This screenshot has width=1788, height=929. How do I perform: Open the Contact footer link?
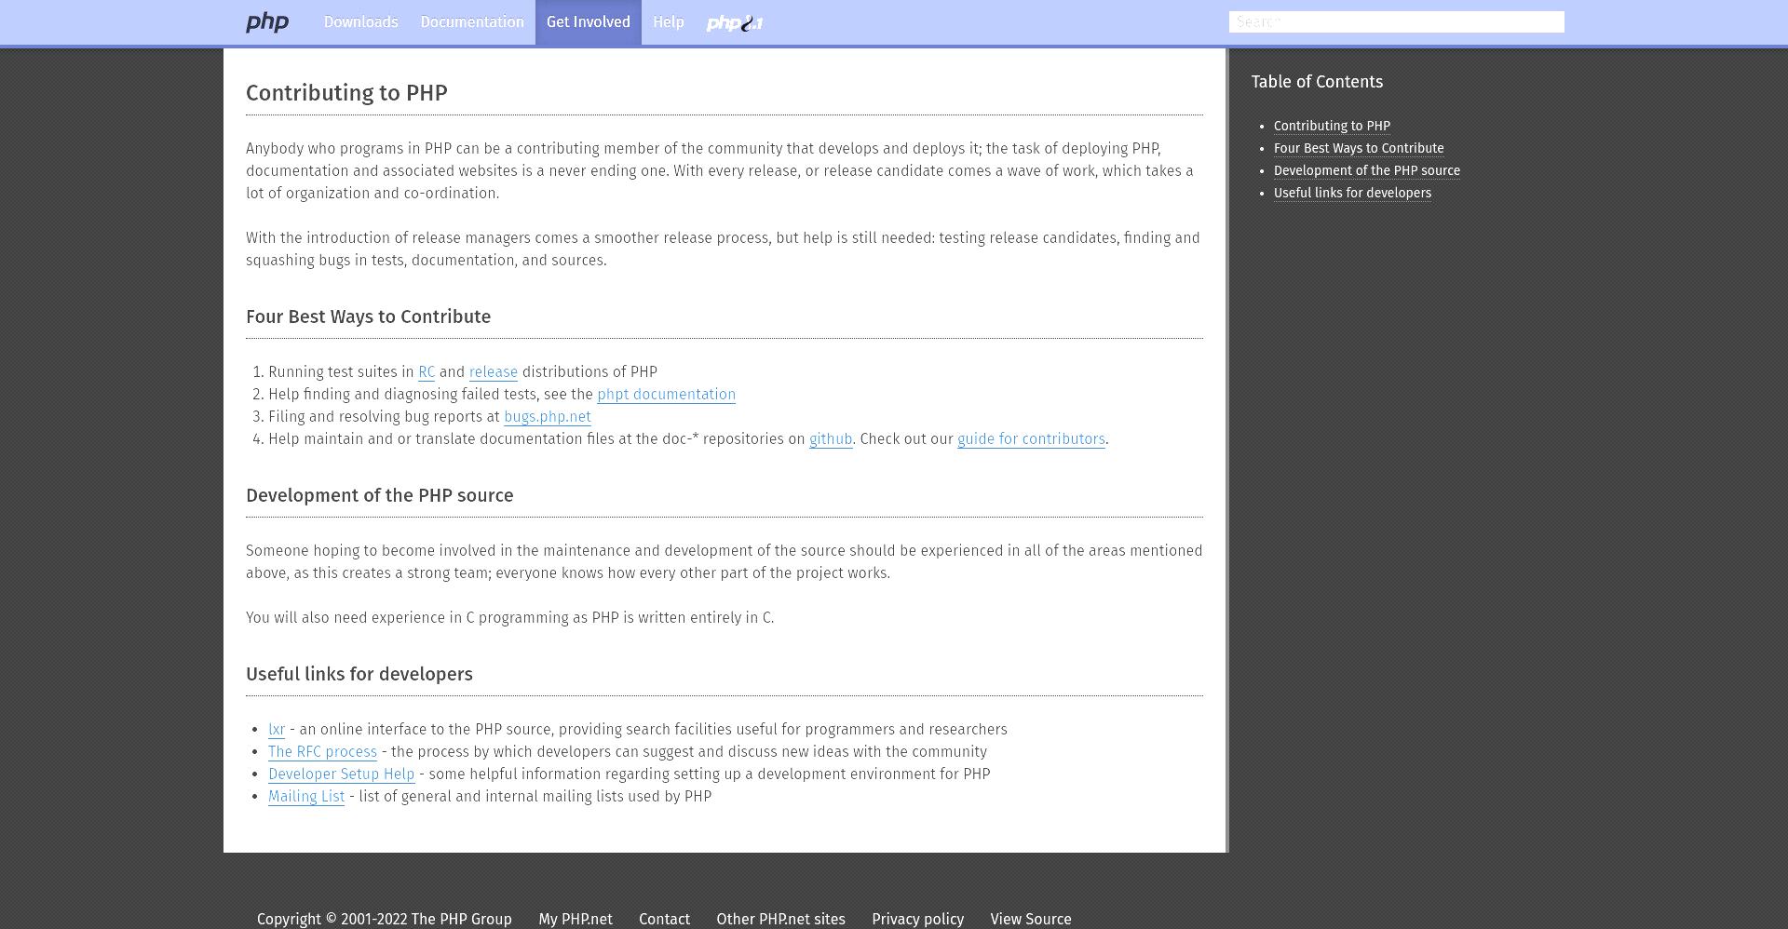pyautogui.click(x=664, y=920)
